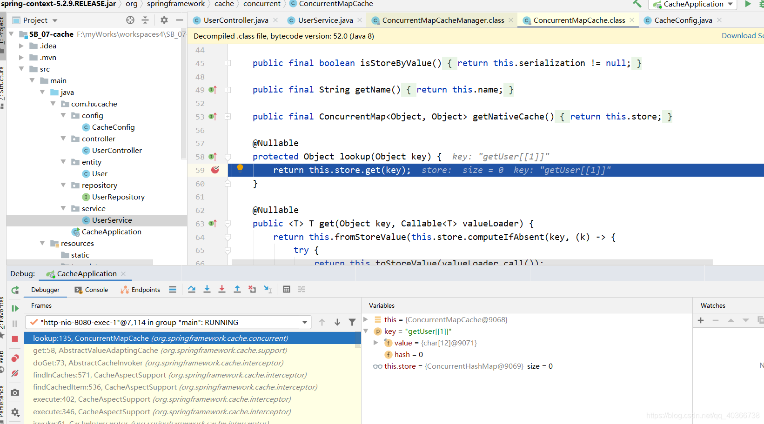Open the Project view dropdown
The image size is (764, 424).
[x=55, y=20]
